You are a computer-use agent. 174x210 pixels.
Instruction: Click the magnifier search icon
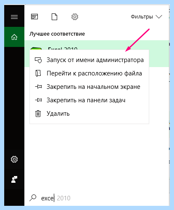click(33, 198)
